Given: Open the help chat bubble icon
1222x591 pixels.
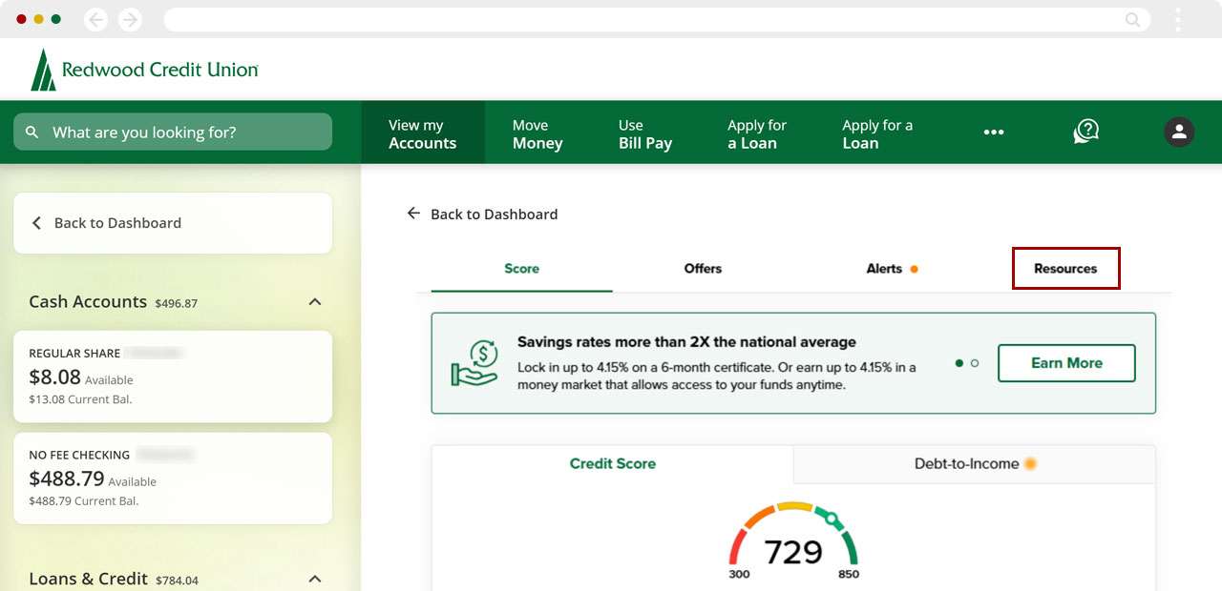Looking at the screenshot, I should coord(1085,132).
